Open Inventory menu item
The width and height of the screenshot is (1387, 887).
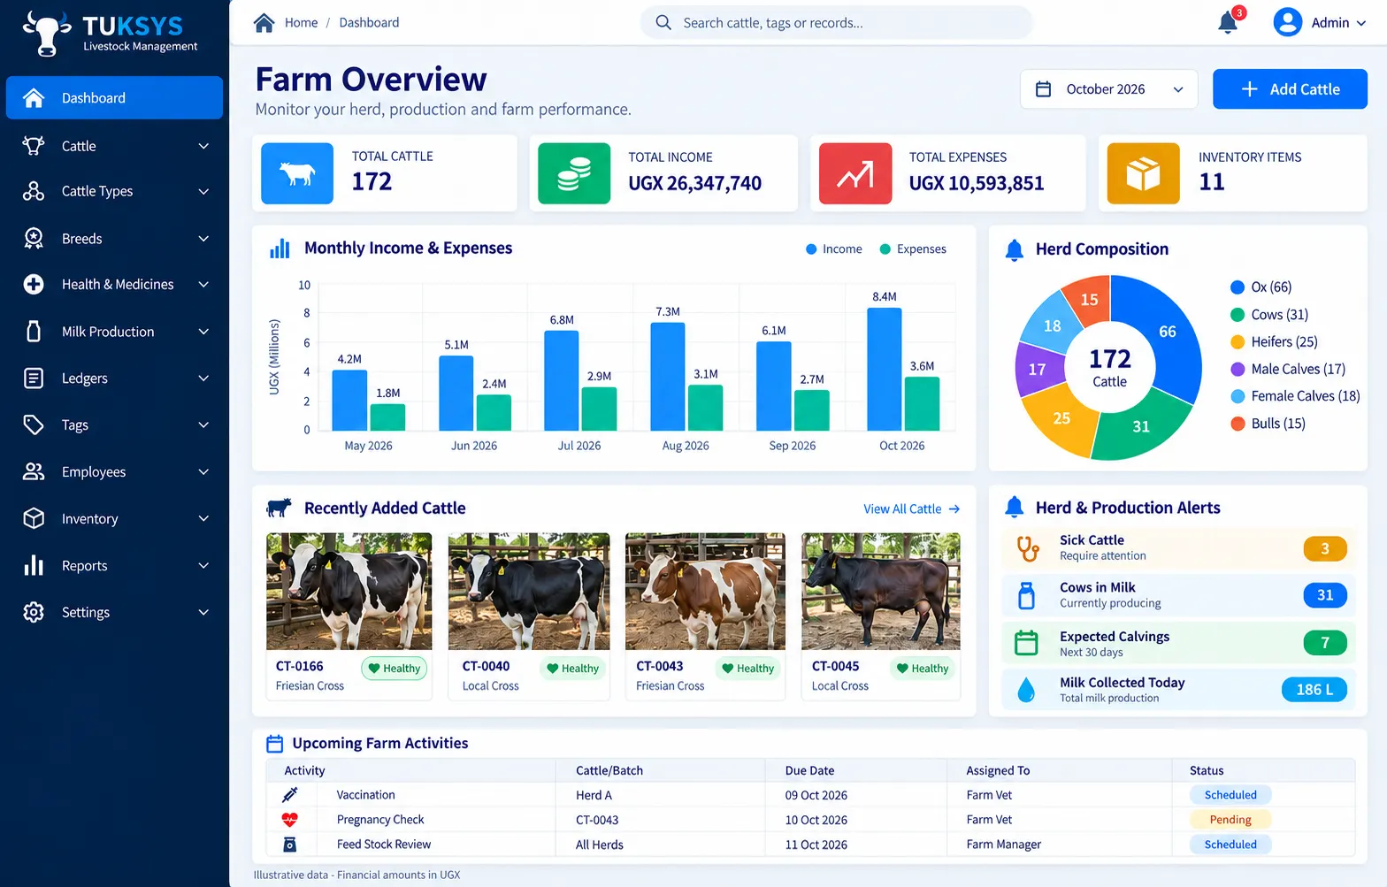coord(114,518)
